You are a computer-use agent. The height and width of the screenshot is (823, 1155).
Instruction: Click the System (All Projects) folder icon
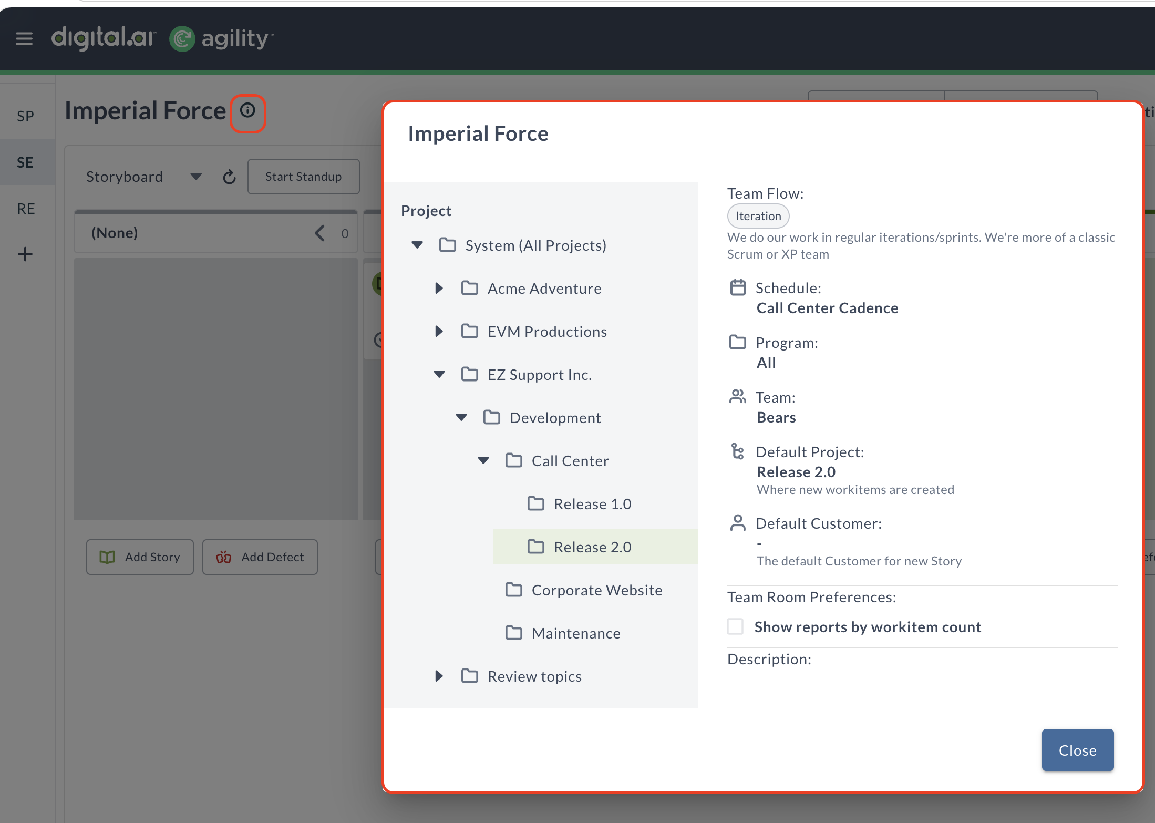click(448, 245)
